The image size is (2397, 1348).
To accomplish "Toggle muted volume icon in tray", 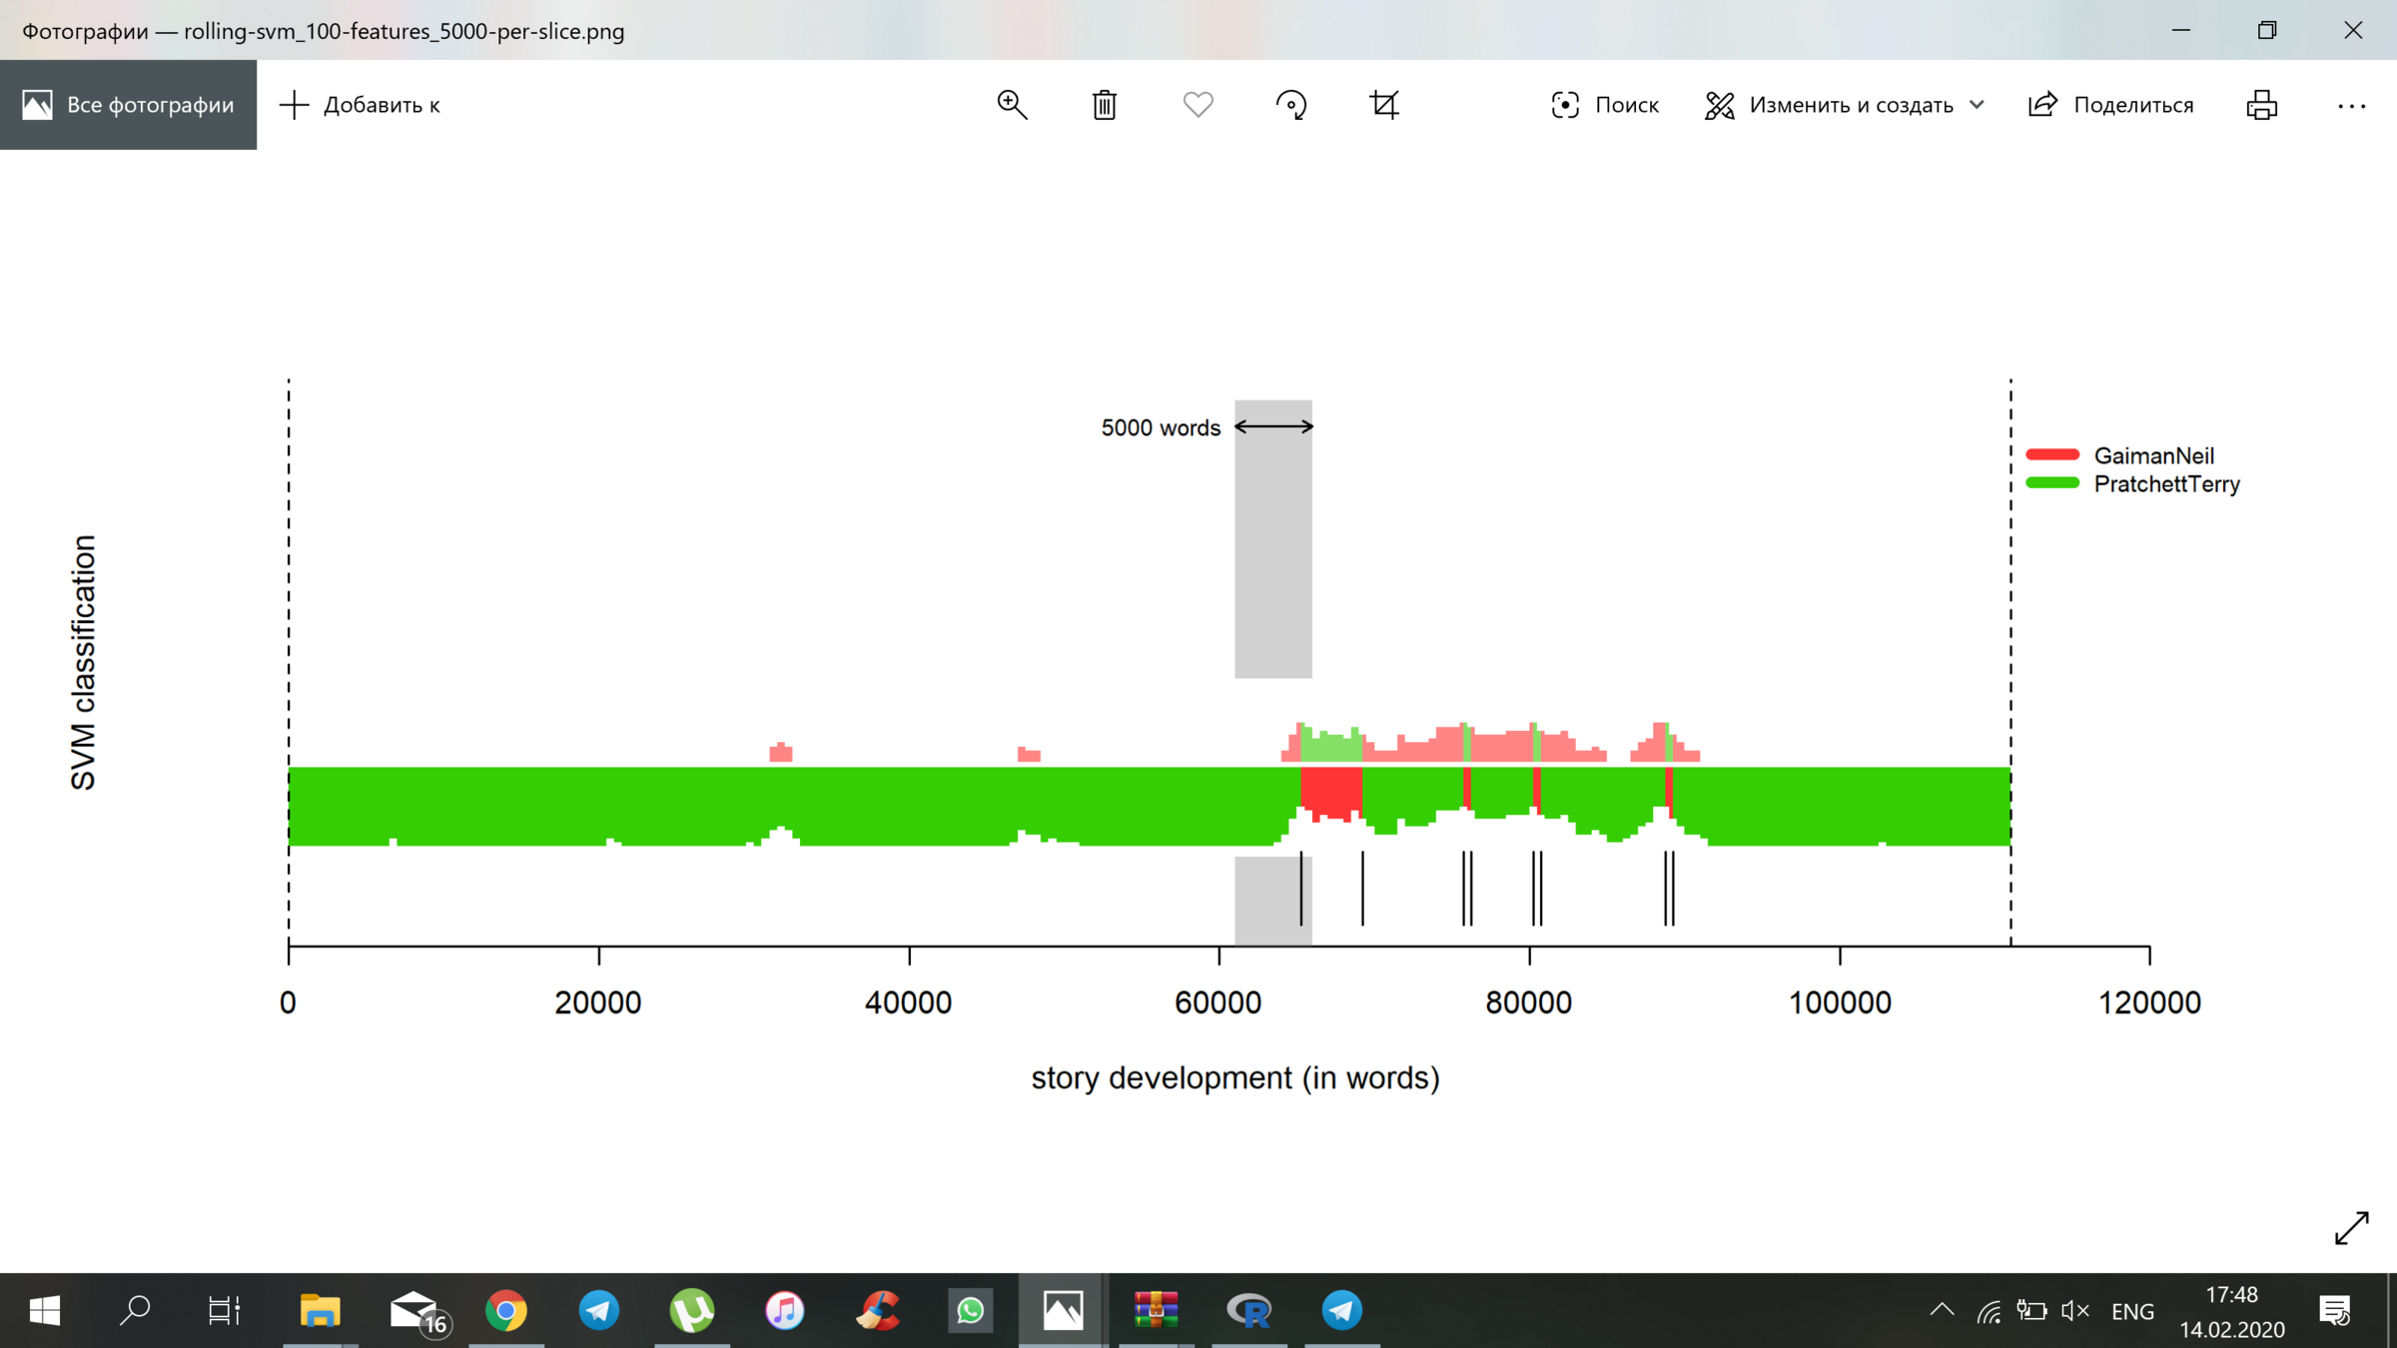I will [2074, 1310].
